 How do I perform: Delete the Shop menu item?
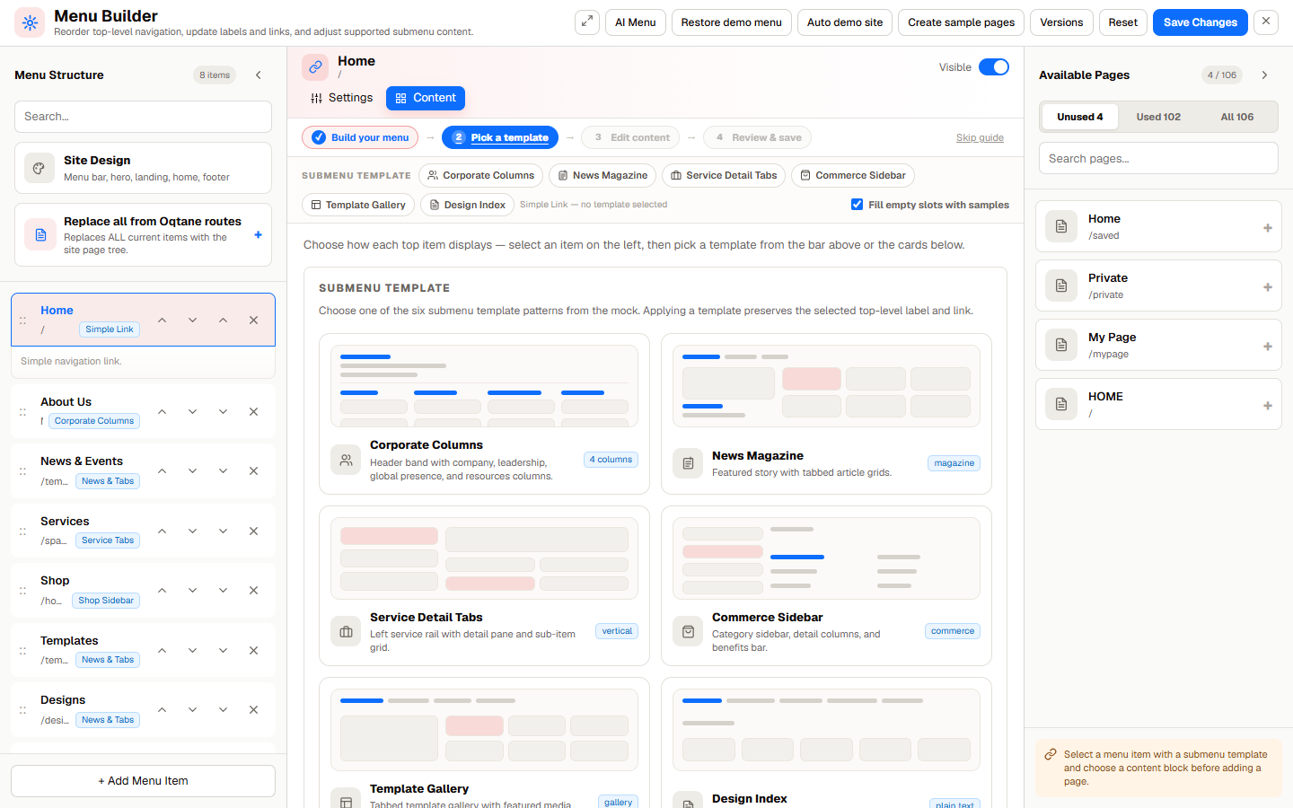click(253, 591)
